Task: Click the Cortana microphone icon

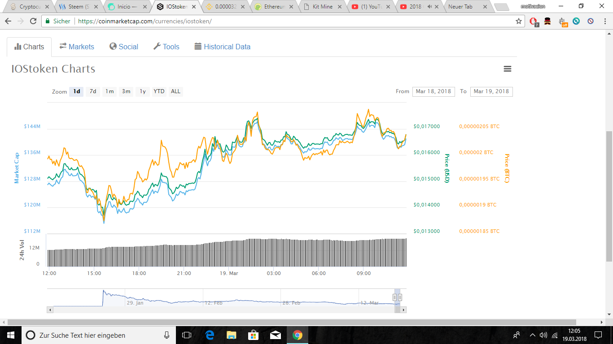Action: 167,335
